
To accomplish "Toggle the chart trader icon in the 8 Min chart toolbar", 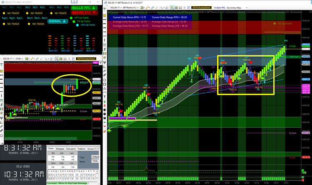I will click(x=57, y=59).
